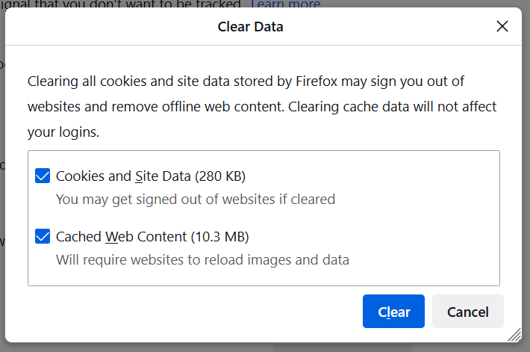Screen dimensions: 530x352
Task: Click the empty dialog area left of Clear button
Action: tap(187, 312)
